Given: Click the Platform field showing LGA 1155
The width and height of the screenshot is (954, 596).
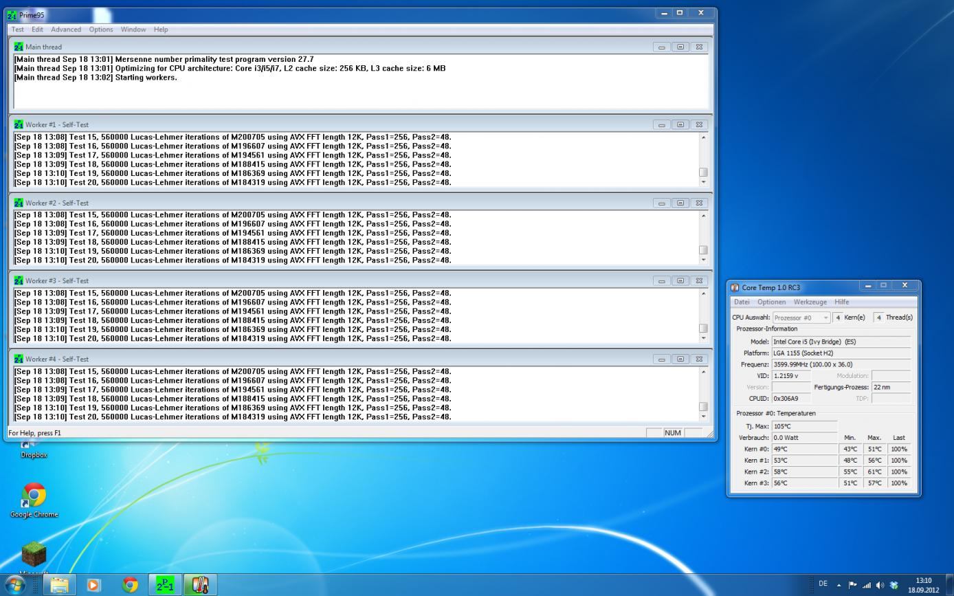Looking at the screenshot, I should click(x=841, y=353).
